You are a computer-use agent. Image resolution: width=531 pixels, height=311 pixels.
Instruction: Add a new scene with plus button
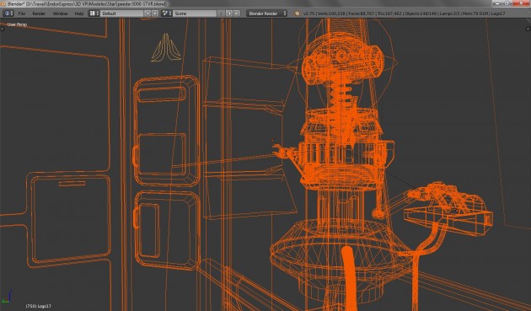pos(229,13)
